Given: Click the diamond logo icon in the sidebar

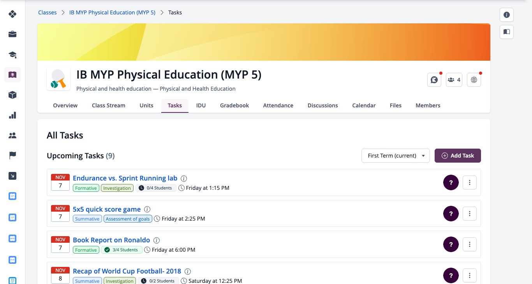Looking at the screenshot, I should [12, 14].
